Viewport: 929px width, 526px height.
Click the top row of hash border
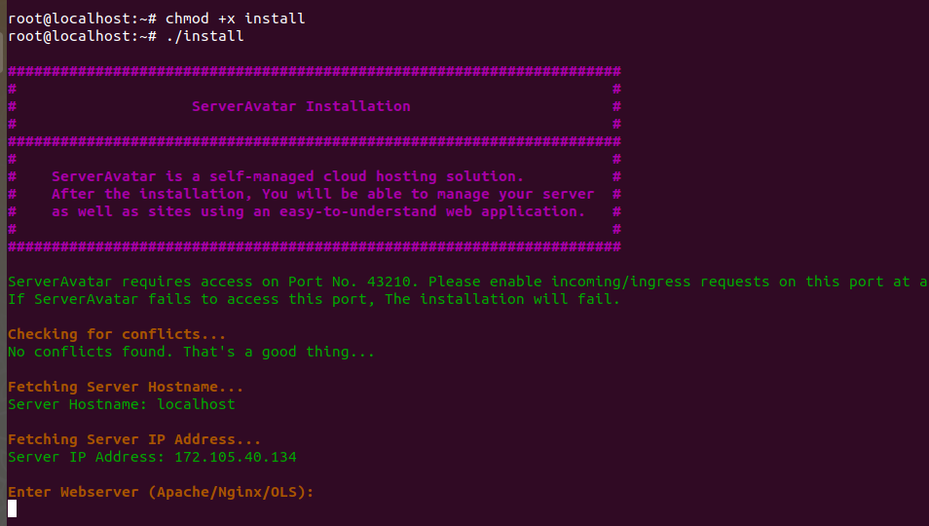314,72
